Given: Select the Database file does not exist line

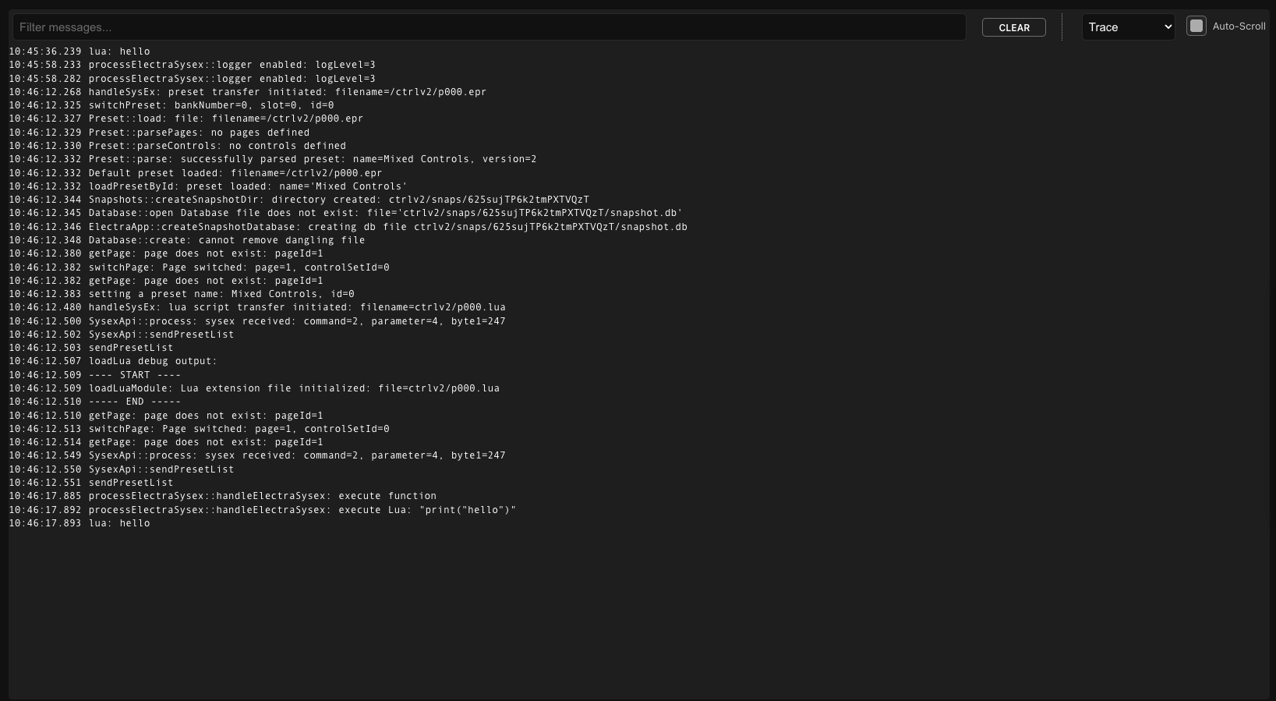Looking at the screenshot, I should pos(345,213).
